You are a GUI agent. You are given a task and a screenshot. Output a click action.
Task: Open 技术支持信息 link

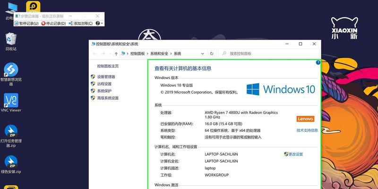(307, 130)
